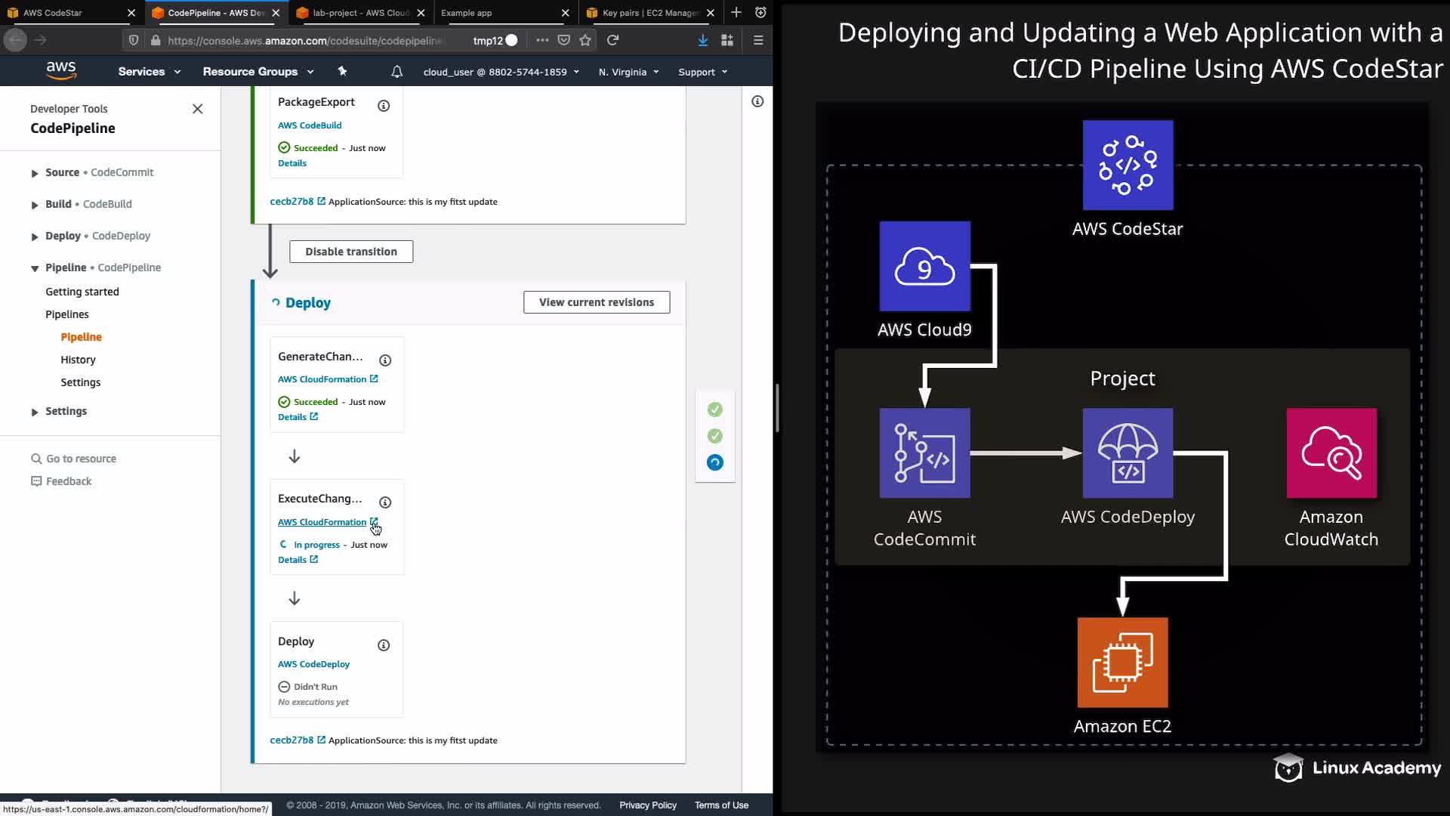1450x816 pixels.
Task: Click the pin shortcut icon in navbar
Action: [342, 71]
